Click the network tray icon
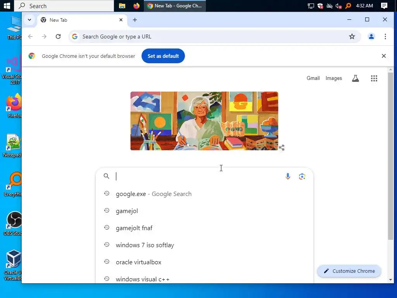Viewport: 397px width, 298px height. coord(311,6)
